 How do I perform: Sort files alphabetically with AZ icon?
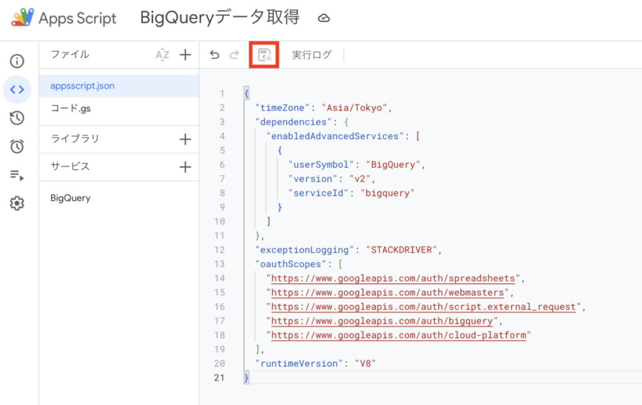tap(162, 55)
